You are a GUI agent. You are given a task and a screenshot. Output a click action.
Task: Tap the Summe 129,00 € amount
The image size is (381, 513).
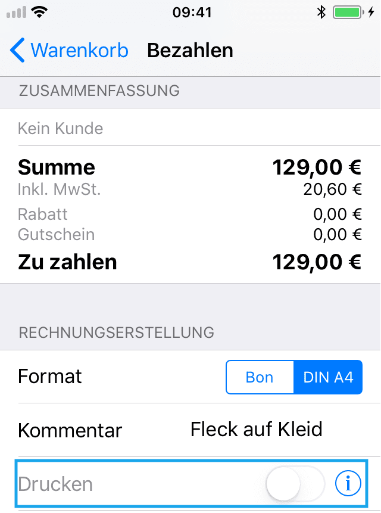317,167
